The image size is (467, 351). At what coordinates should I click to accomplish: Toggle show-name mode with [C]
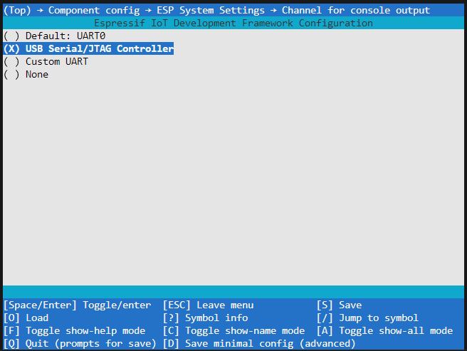tap(233, 331)
